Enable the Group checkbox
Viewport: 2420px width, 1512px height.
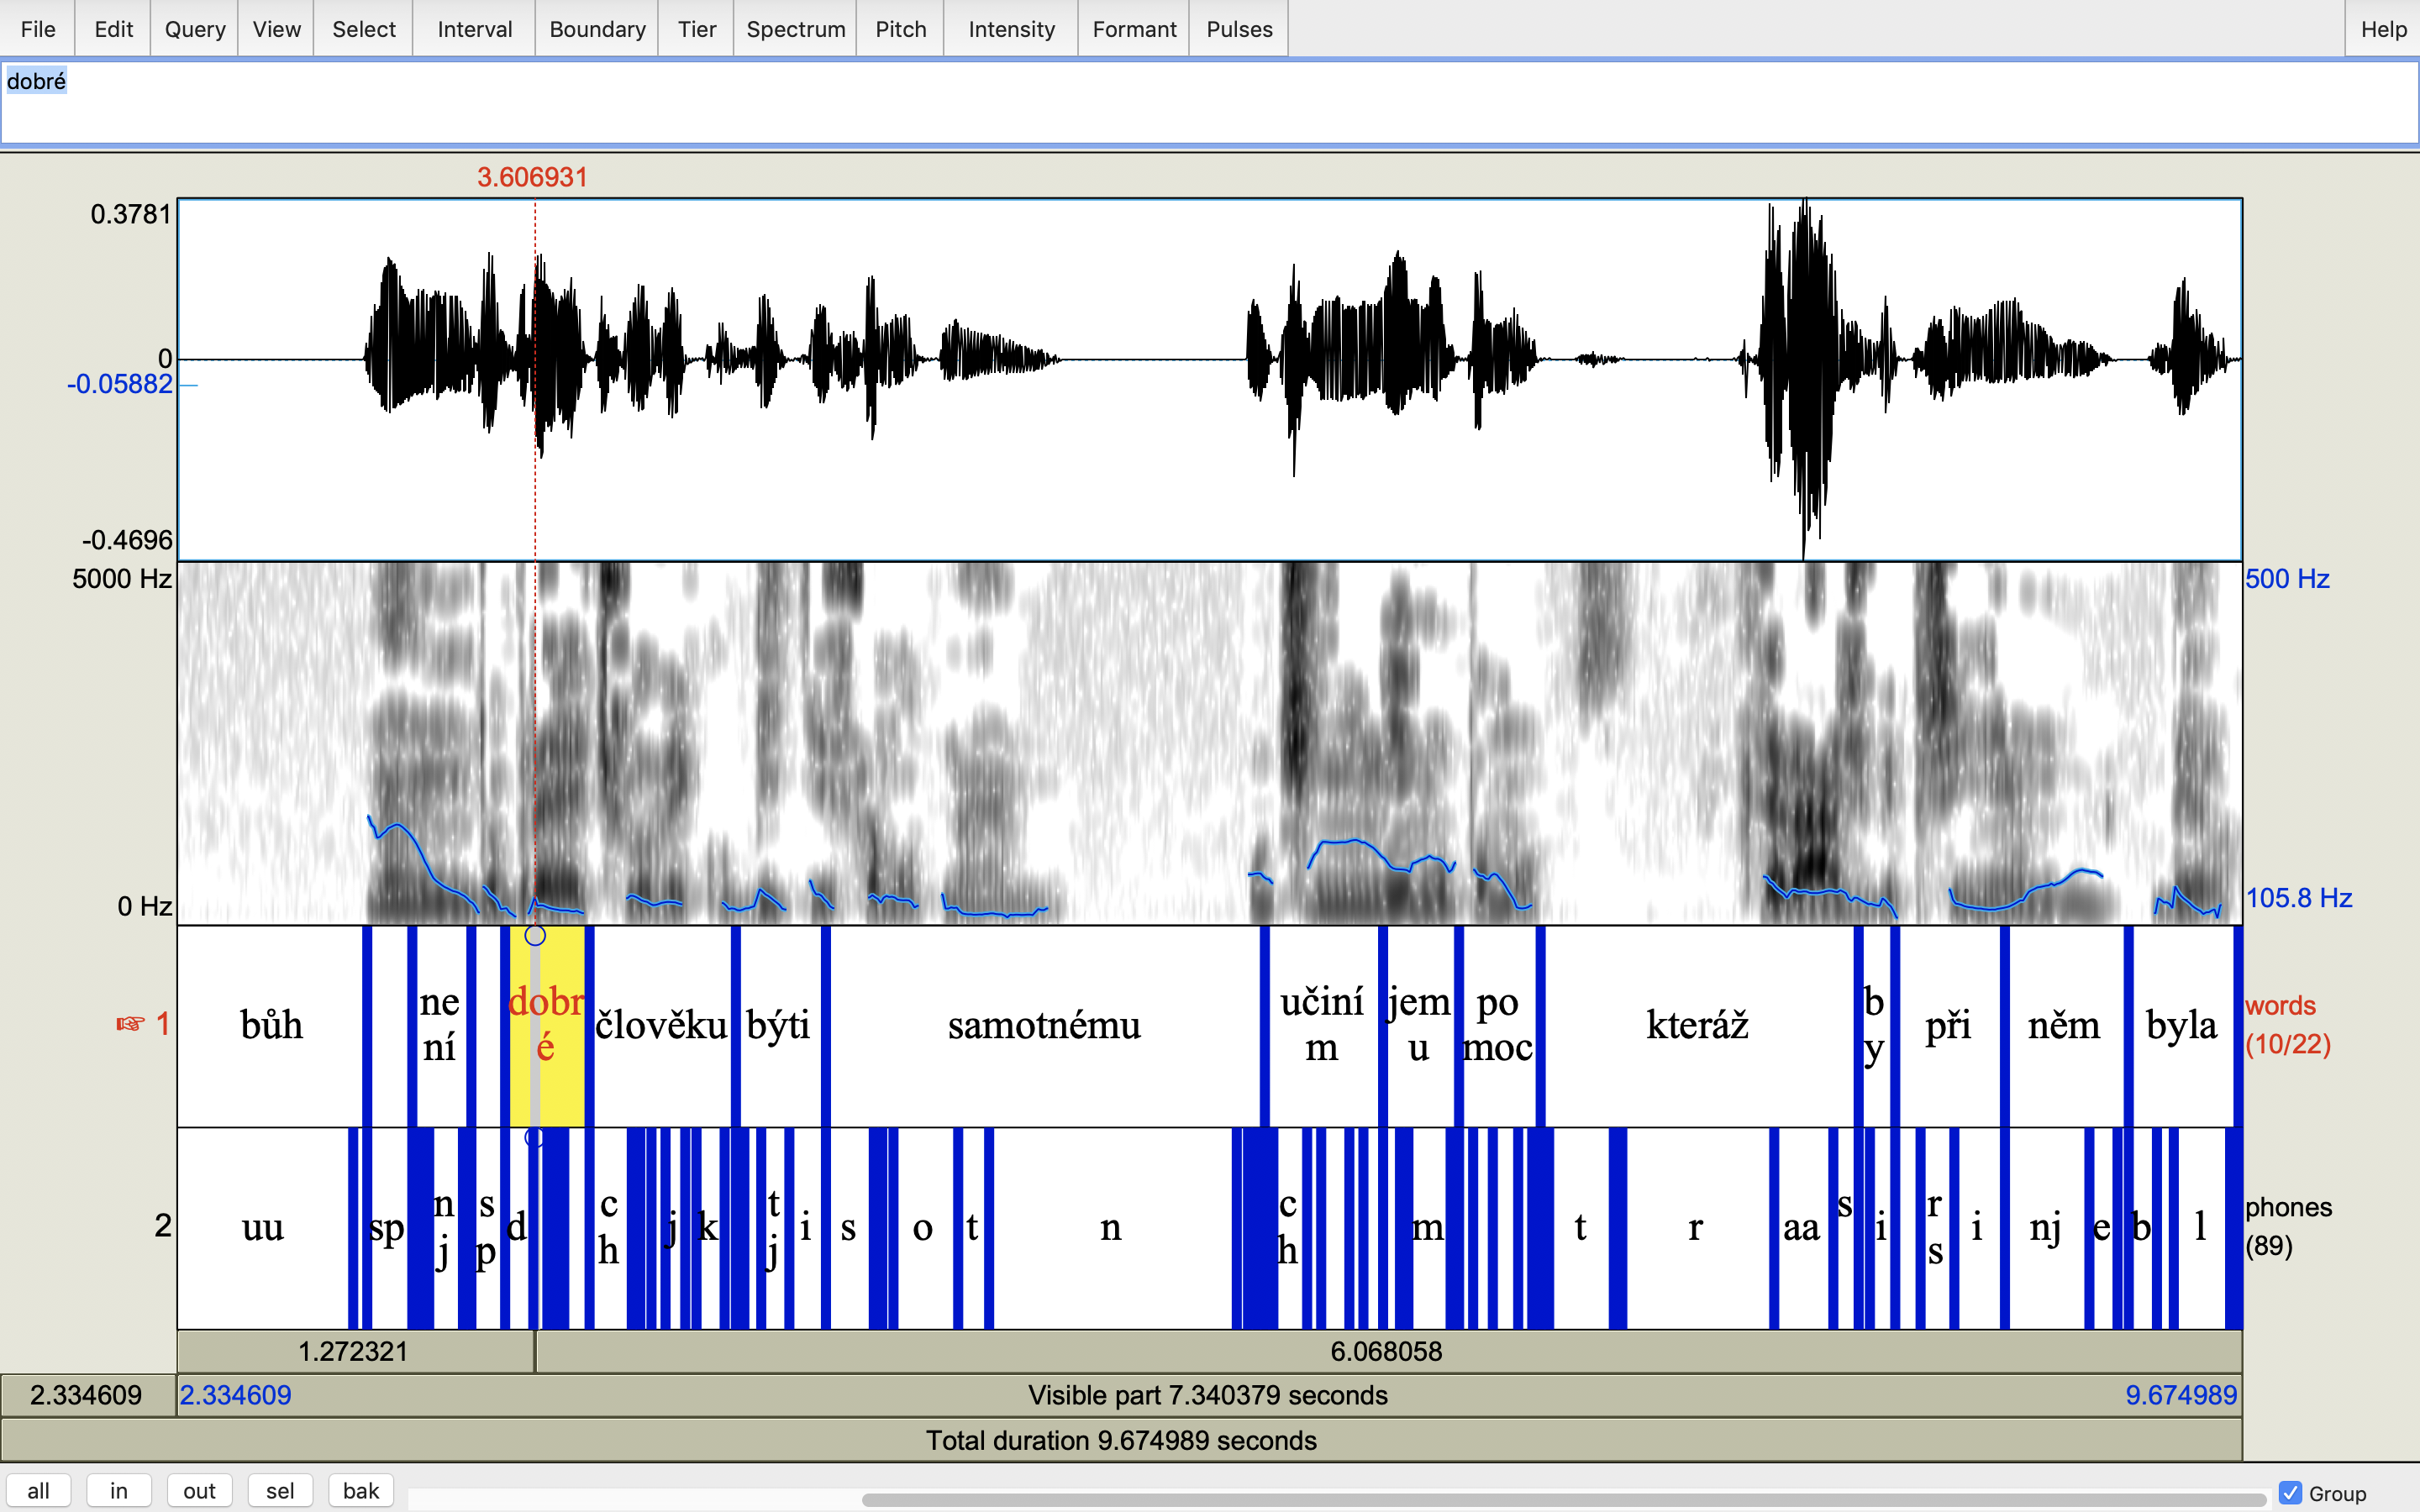(2289, 1492)
